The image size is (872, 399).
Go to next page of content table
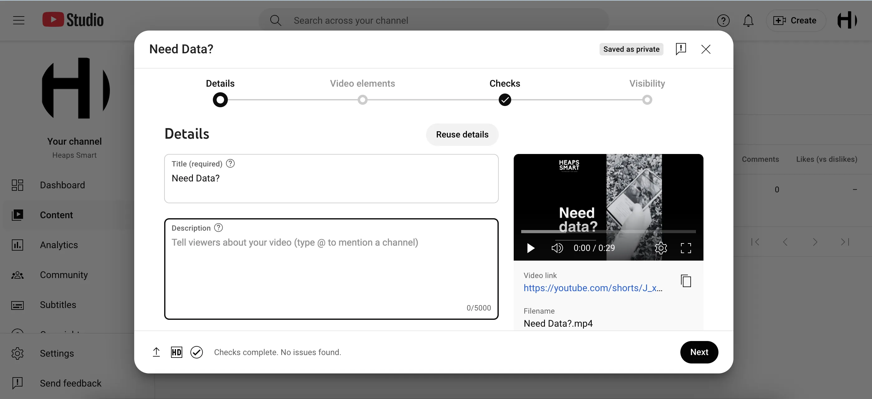click(x=815, y=242)
